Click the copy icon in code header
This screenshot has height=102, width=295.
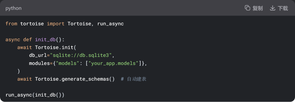click(x=247, y=8)
